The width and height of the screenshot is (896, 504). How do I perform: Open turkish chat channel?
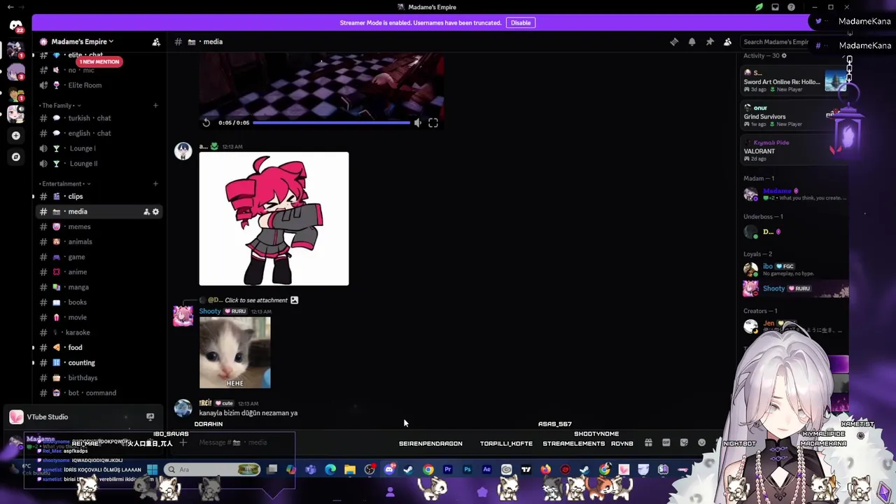click(99, 118)
